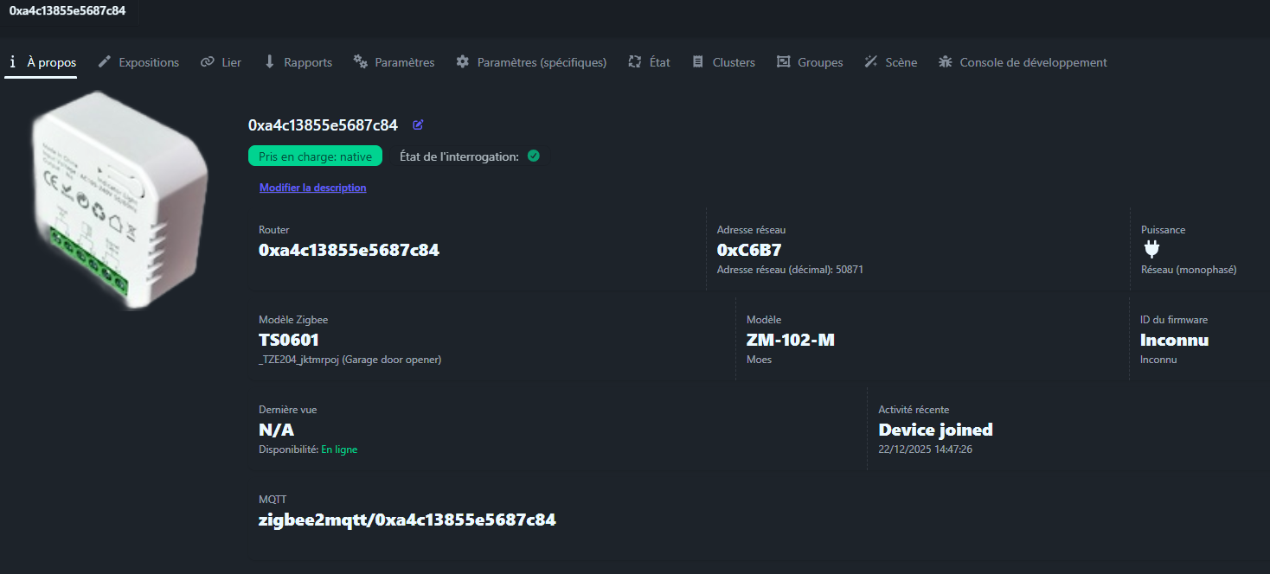Click the bug icon for development console
This screenshot has height=574, width=1270.
click(x=945, y=62)
